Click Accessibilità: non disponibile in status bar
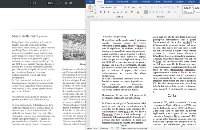This screenshot has height=130, width=200. 134,128
